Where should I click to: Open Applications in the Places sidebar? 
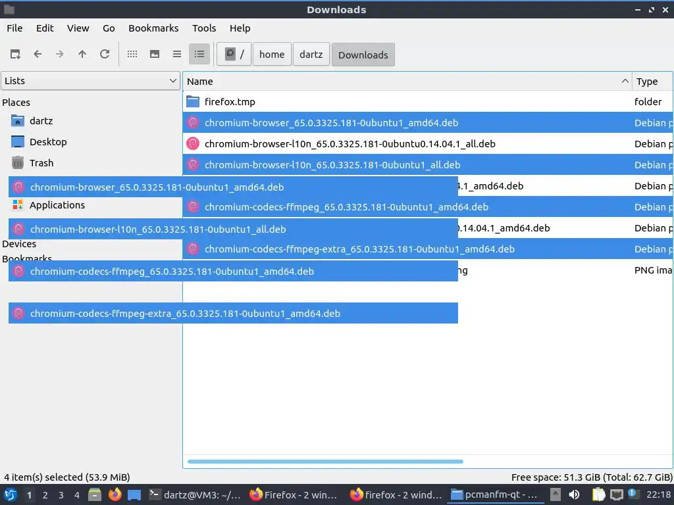tap(57, 205)
